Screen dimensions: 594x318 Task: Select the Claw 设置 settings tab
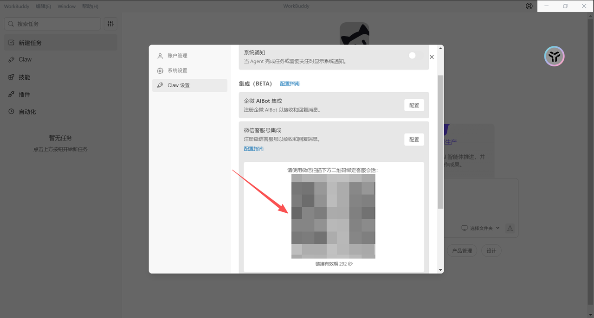pos(190,85)
